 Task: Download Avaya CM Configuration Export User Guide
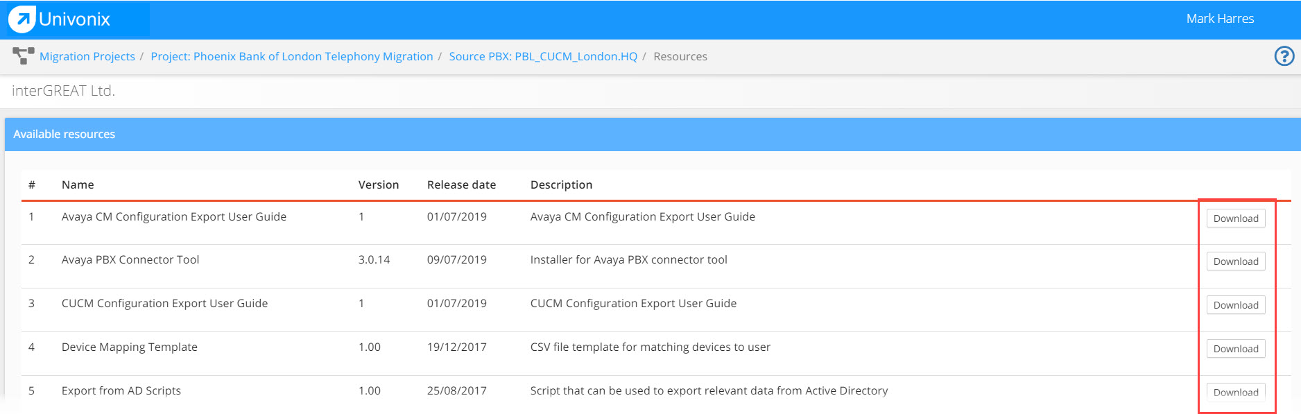(x=1236, y=218)
